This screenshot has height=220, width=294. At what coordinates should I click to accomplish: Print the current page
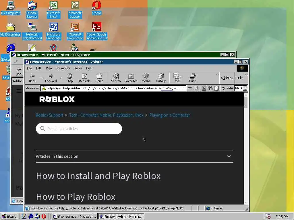click(192, 78)
